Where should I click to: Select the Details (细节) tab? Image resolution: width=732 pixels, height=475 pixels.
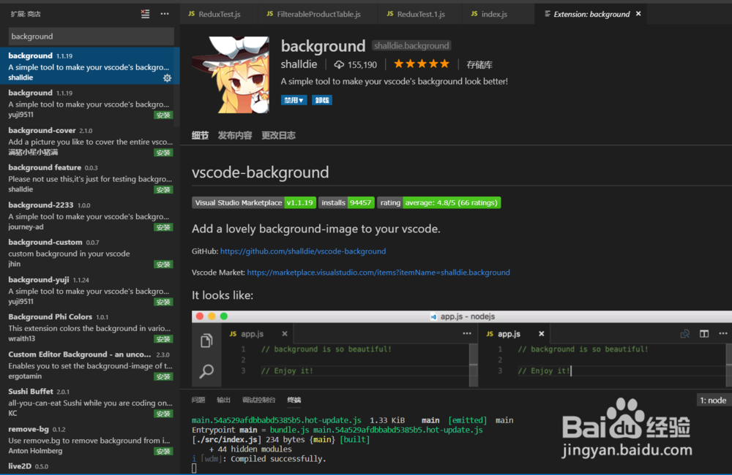point(200,136)
